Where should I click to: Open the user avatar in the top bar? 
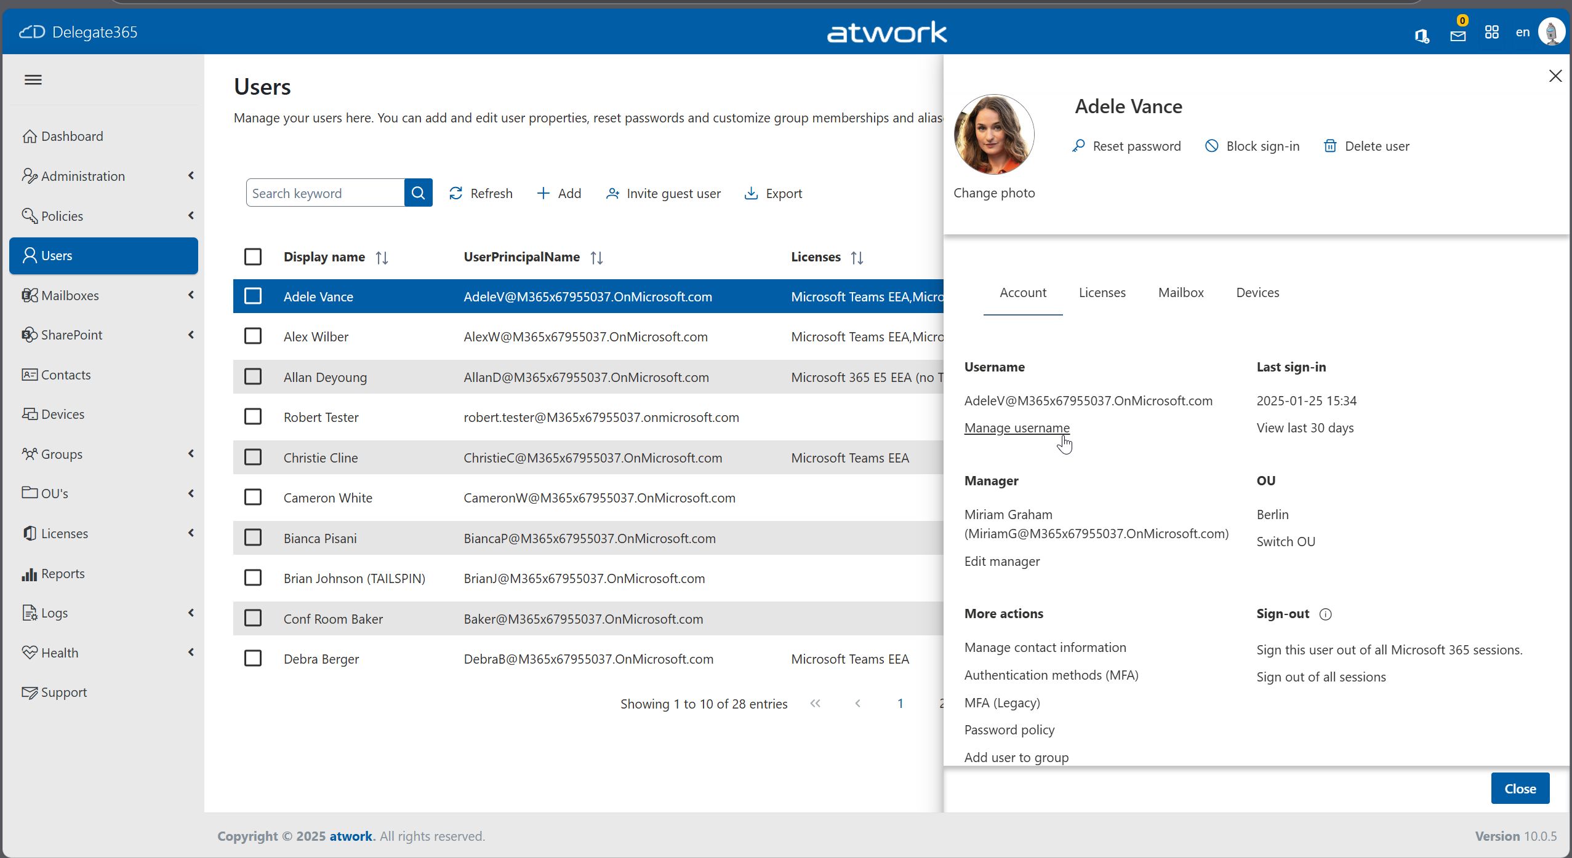[x=1550, y=31]
